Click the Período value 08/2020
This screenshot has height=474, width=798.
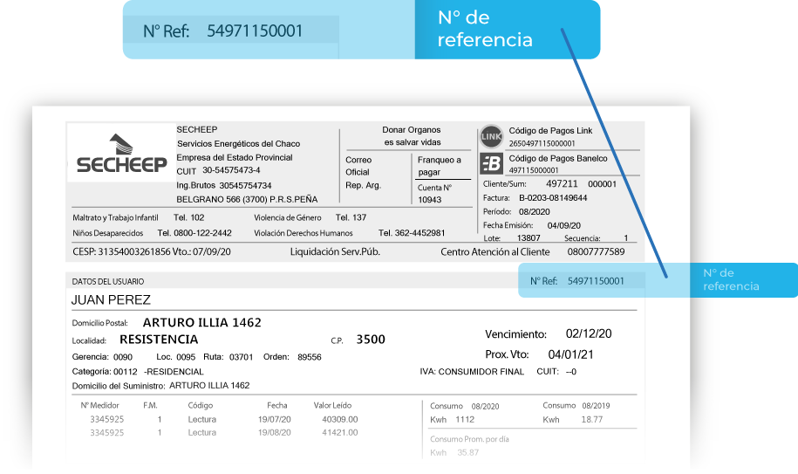[x=534, y=211]
